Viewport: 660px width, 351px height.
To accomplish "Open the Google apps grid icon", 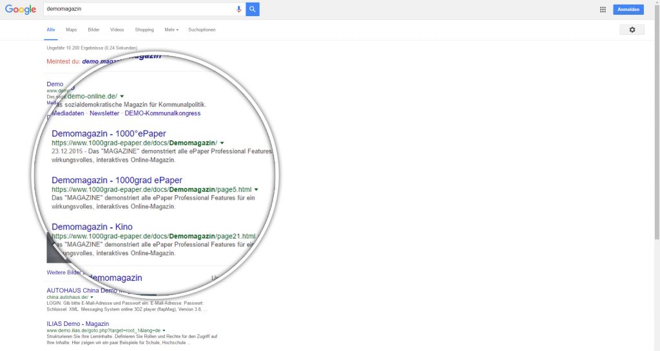I will tap(603, 9).
